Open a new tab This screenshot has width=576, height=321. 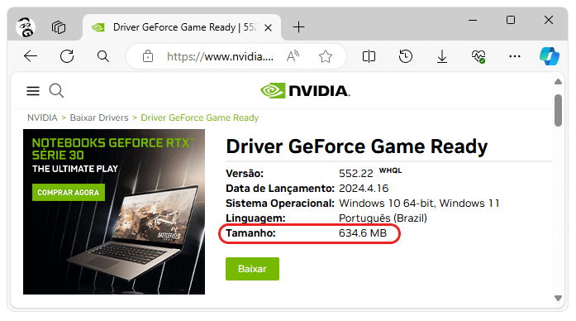pyautogui.click(x=298, y=27)
